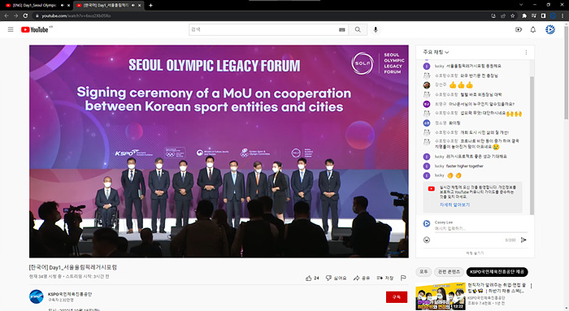569x311 pixels.
Task: Click the browser back arrow
Action: pyautogui.click(x=7, y=15)
